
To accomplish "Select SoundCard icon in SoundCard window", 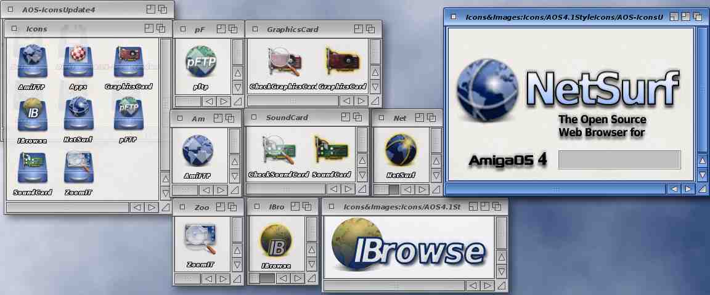I will pos(332,156).
